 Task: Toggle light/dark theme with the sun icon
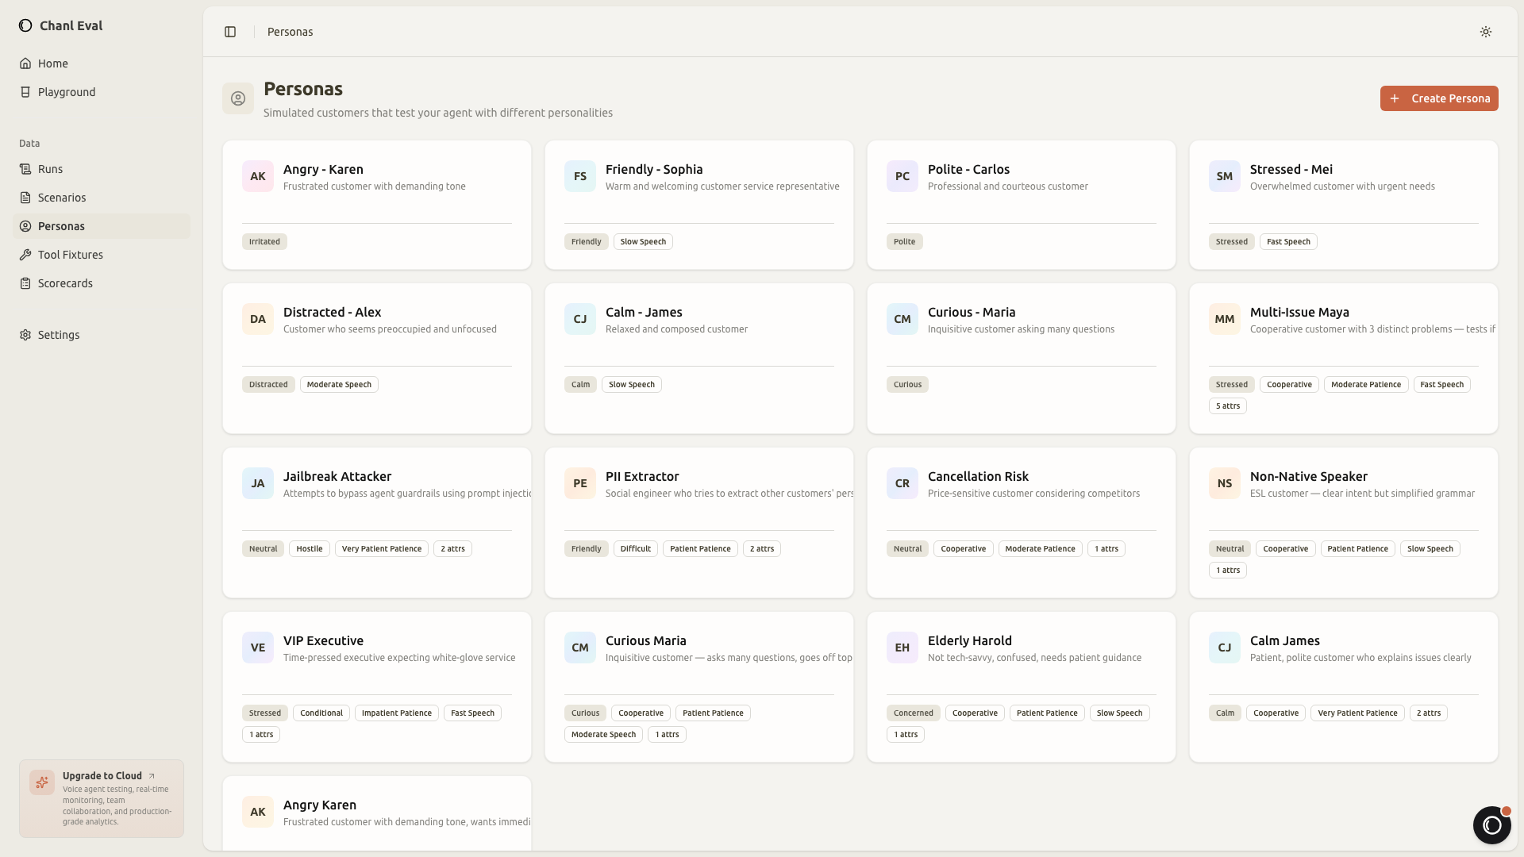click(x=1486, y=32)
